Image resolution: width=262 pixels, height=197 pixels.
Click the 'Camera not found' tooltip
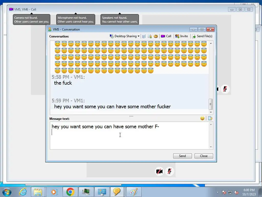(31, 19)
